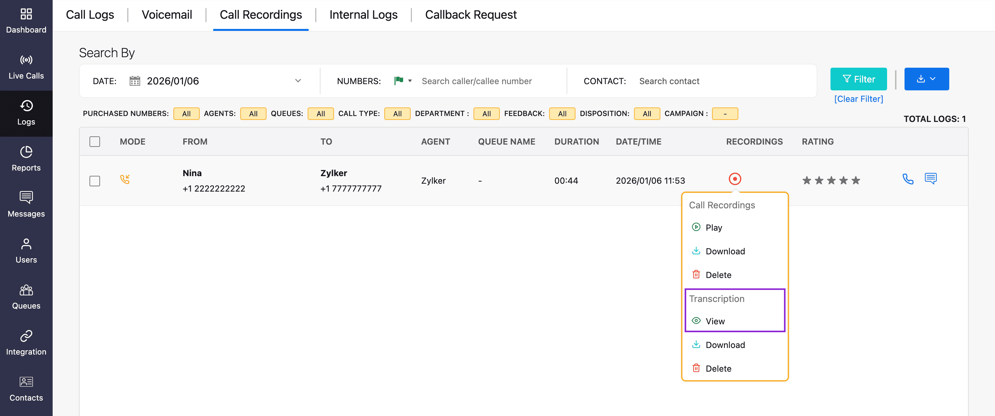Check the checkbox for Nina's call row
The image size is (995, 416).
[x=95, y=181]
